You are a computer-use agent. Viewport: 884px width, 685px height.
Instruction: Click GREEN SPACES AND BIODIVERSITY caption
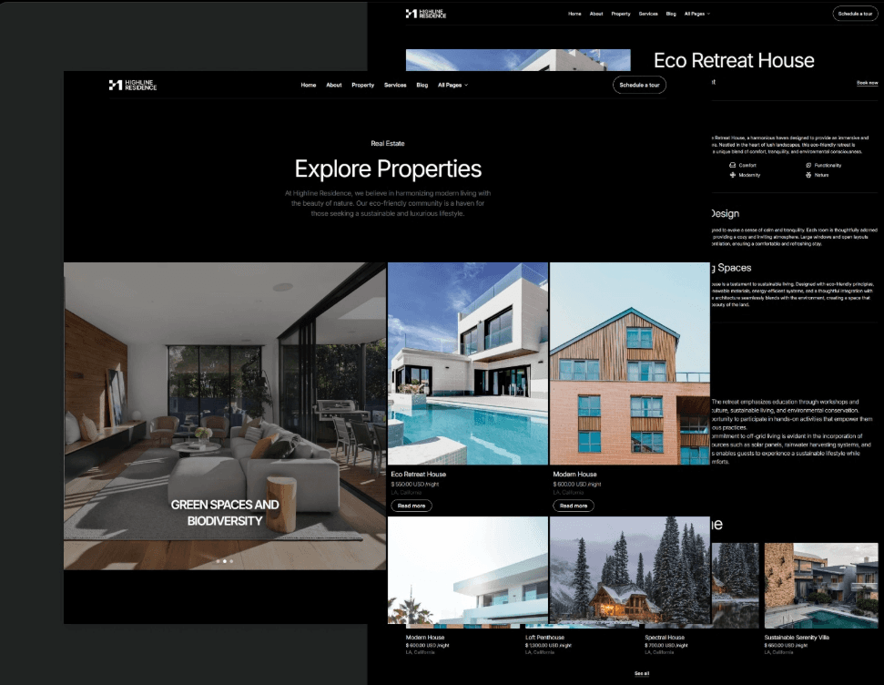(x=225, y=512)
